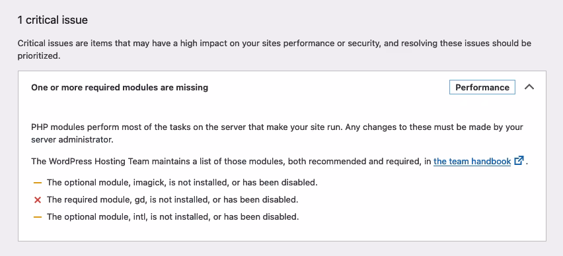563x256 pixels.
Task: Click the accordion header row's empty middle area
Action: 328,88
